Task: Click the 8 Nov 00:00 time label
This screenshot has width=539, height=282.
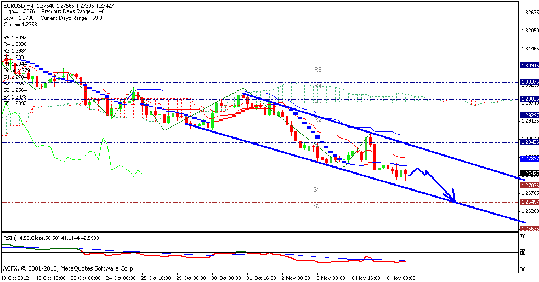Action: pyautogui.click(x=401, y=278)
